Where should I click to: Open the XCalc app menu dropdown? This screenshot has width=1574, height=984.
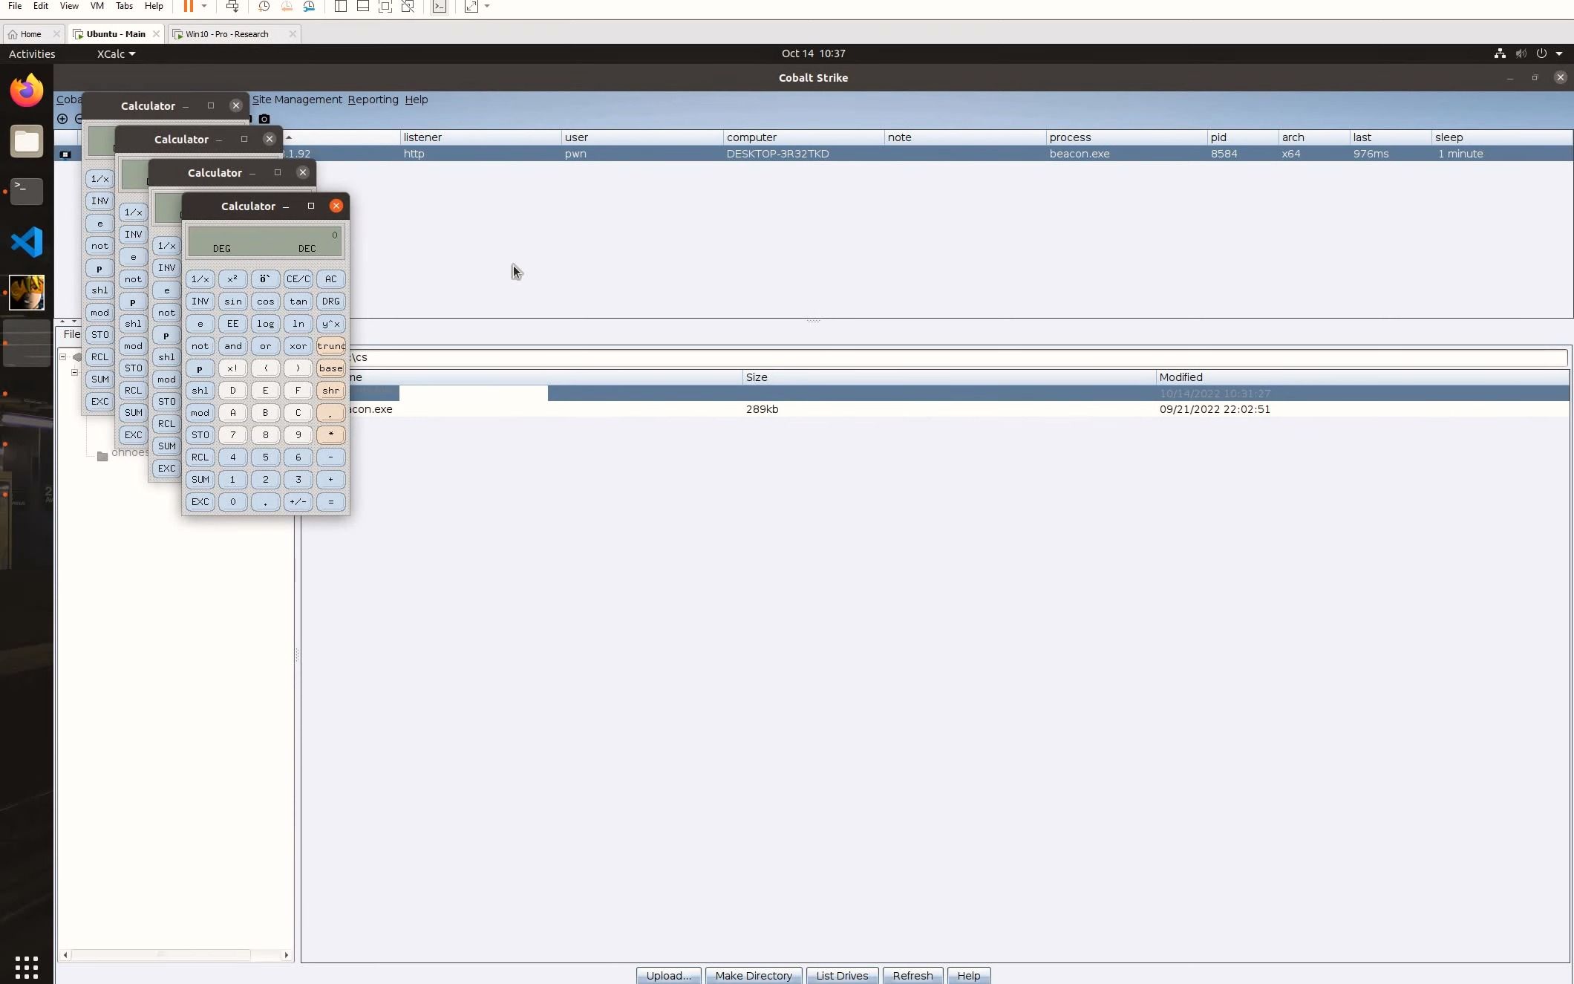click(x=116, y=53)
